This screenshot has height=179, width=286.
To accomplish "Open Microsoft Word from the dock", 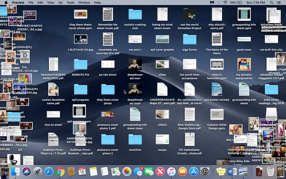I will click(x=232, y=171).
